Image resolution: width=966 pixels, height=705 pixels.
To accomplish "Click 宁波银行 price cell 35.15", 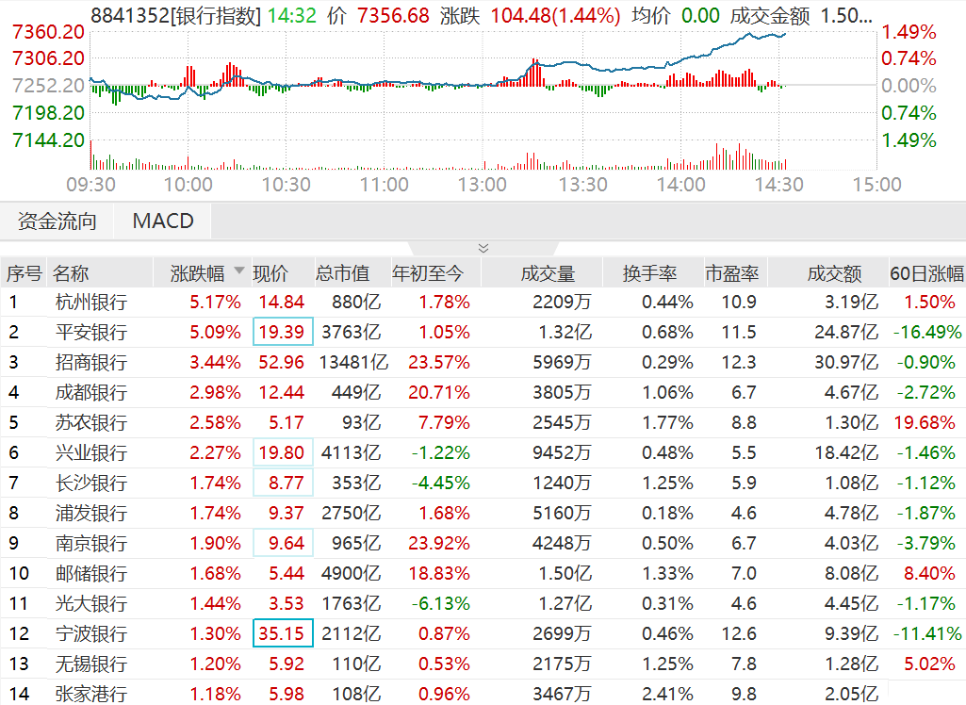I will click(283, 634).
